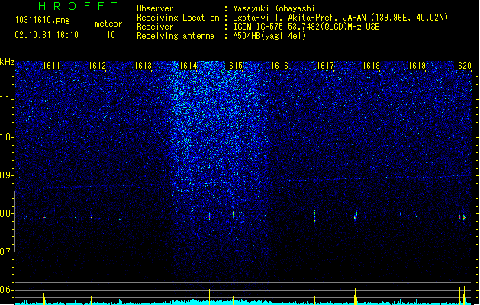This screenshot has height=305, width=480.
Task: Click the Ogata-vill. Akita-Pref. JAPAN location text
Action: (x=301, y=18)
